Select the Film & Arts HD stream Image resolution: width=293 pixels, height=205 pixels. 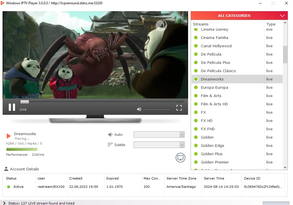coord(237,104)
